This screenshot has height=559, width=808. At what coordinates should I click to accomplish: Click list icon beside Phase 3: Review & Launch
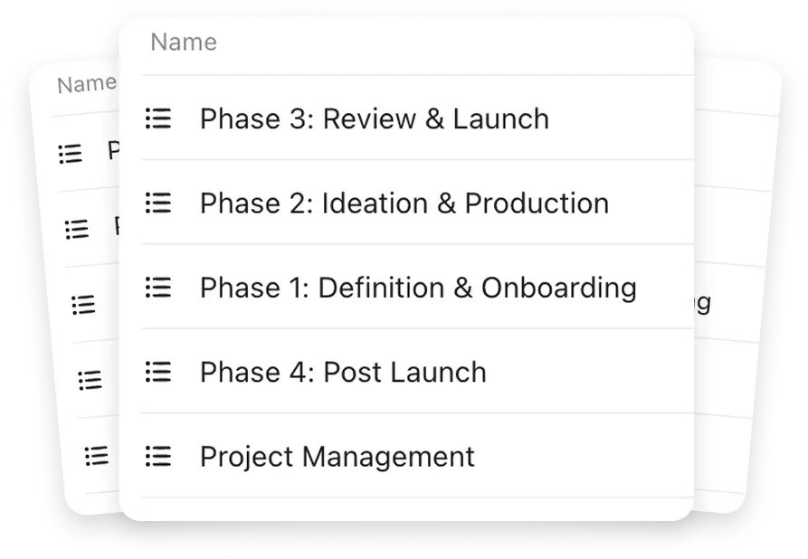[158, 118]
